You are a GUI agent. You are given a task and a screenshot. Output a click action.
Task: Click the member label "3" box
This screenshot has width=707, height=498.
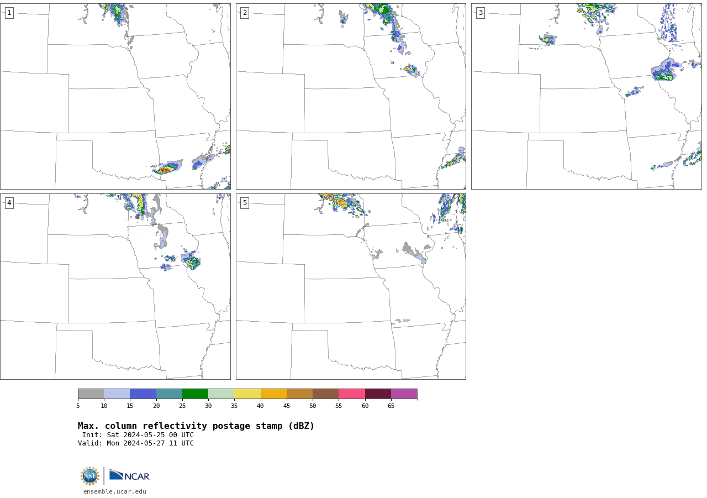pos(480,13)
